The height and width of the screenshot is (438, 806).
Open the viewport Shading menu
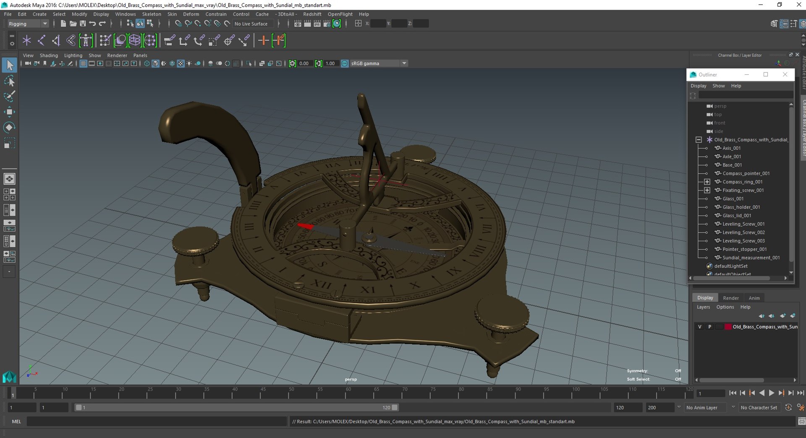pos(49,55)
